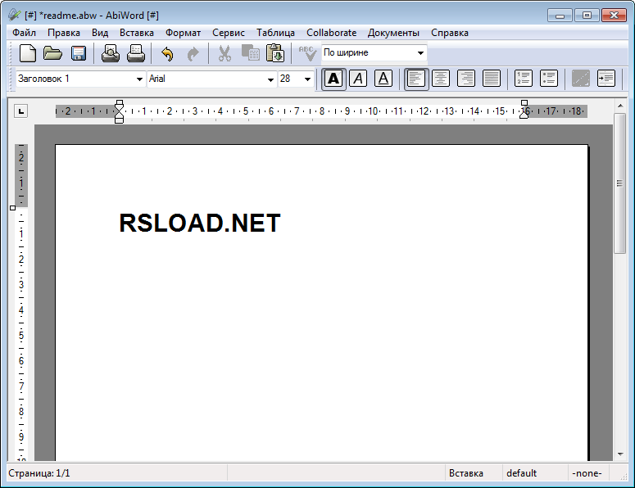Screen dimensions: 635x488
Task: Paste from the clipboard icon
Action: pyautogui.click(x=275, y=53)
